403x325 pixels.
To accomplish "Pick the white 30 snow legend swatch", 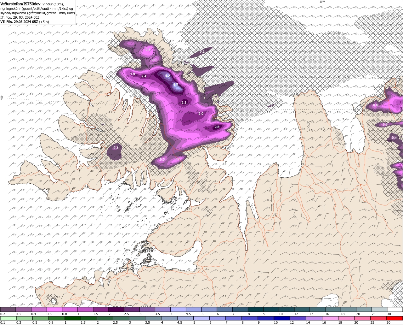I will (395, 310).
